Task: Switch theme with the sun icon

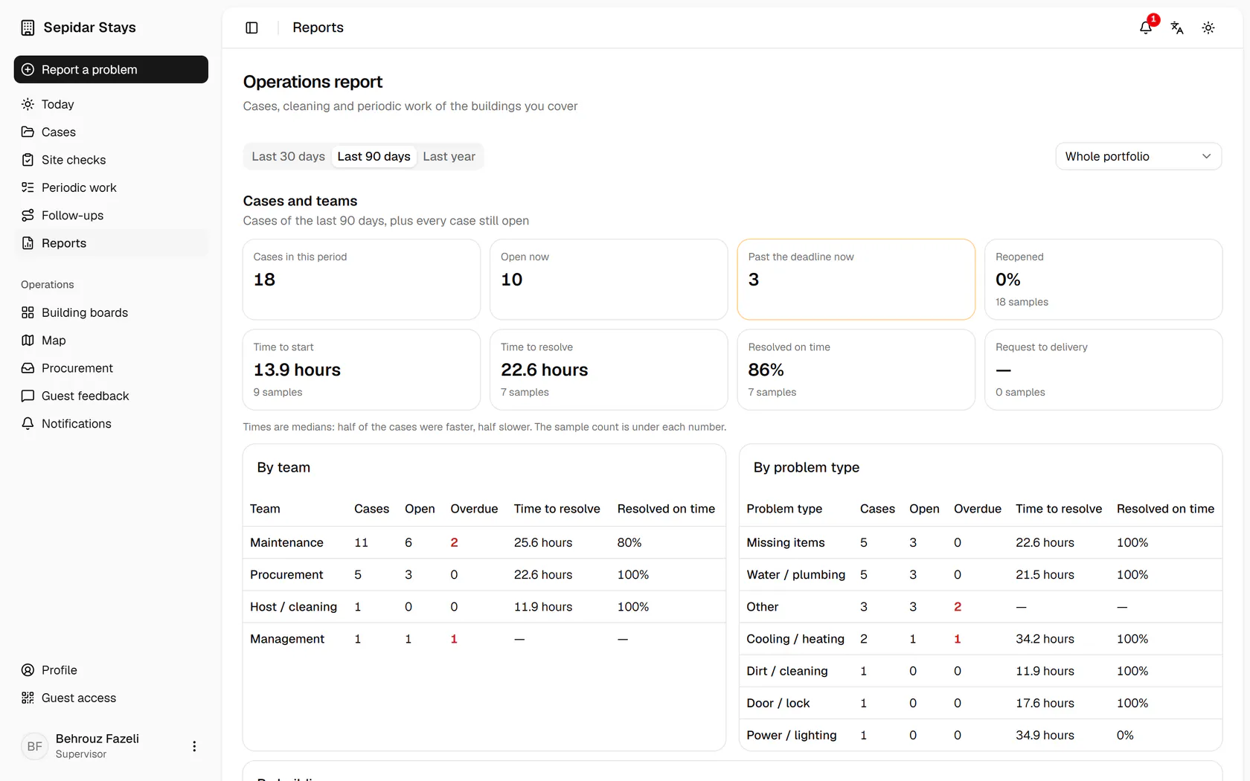Action: (1208, 28)
